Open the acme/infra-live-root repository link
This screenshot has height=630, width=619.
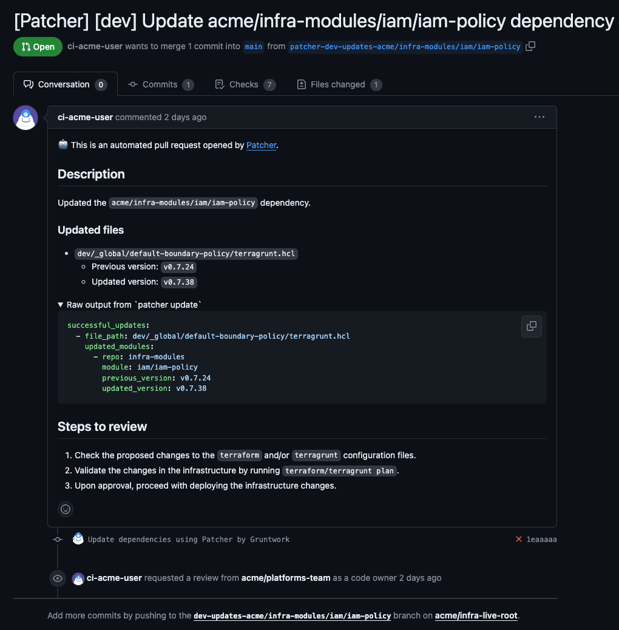(476, 615)
